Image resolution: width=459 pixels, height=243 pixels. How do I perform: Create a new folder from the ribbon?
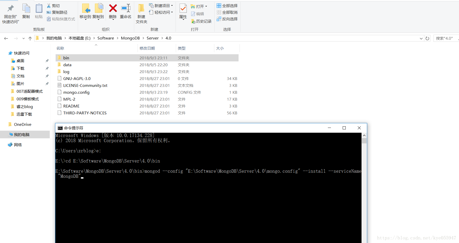[x=141, y=14]
